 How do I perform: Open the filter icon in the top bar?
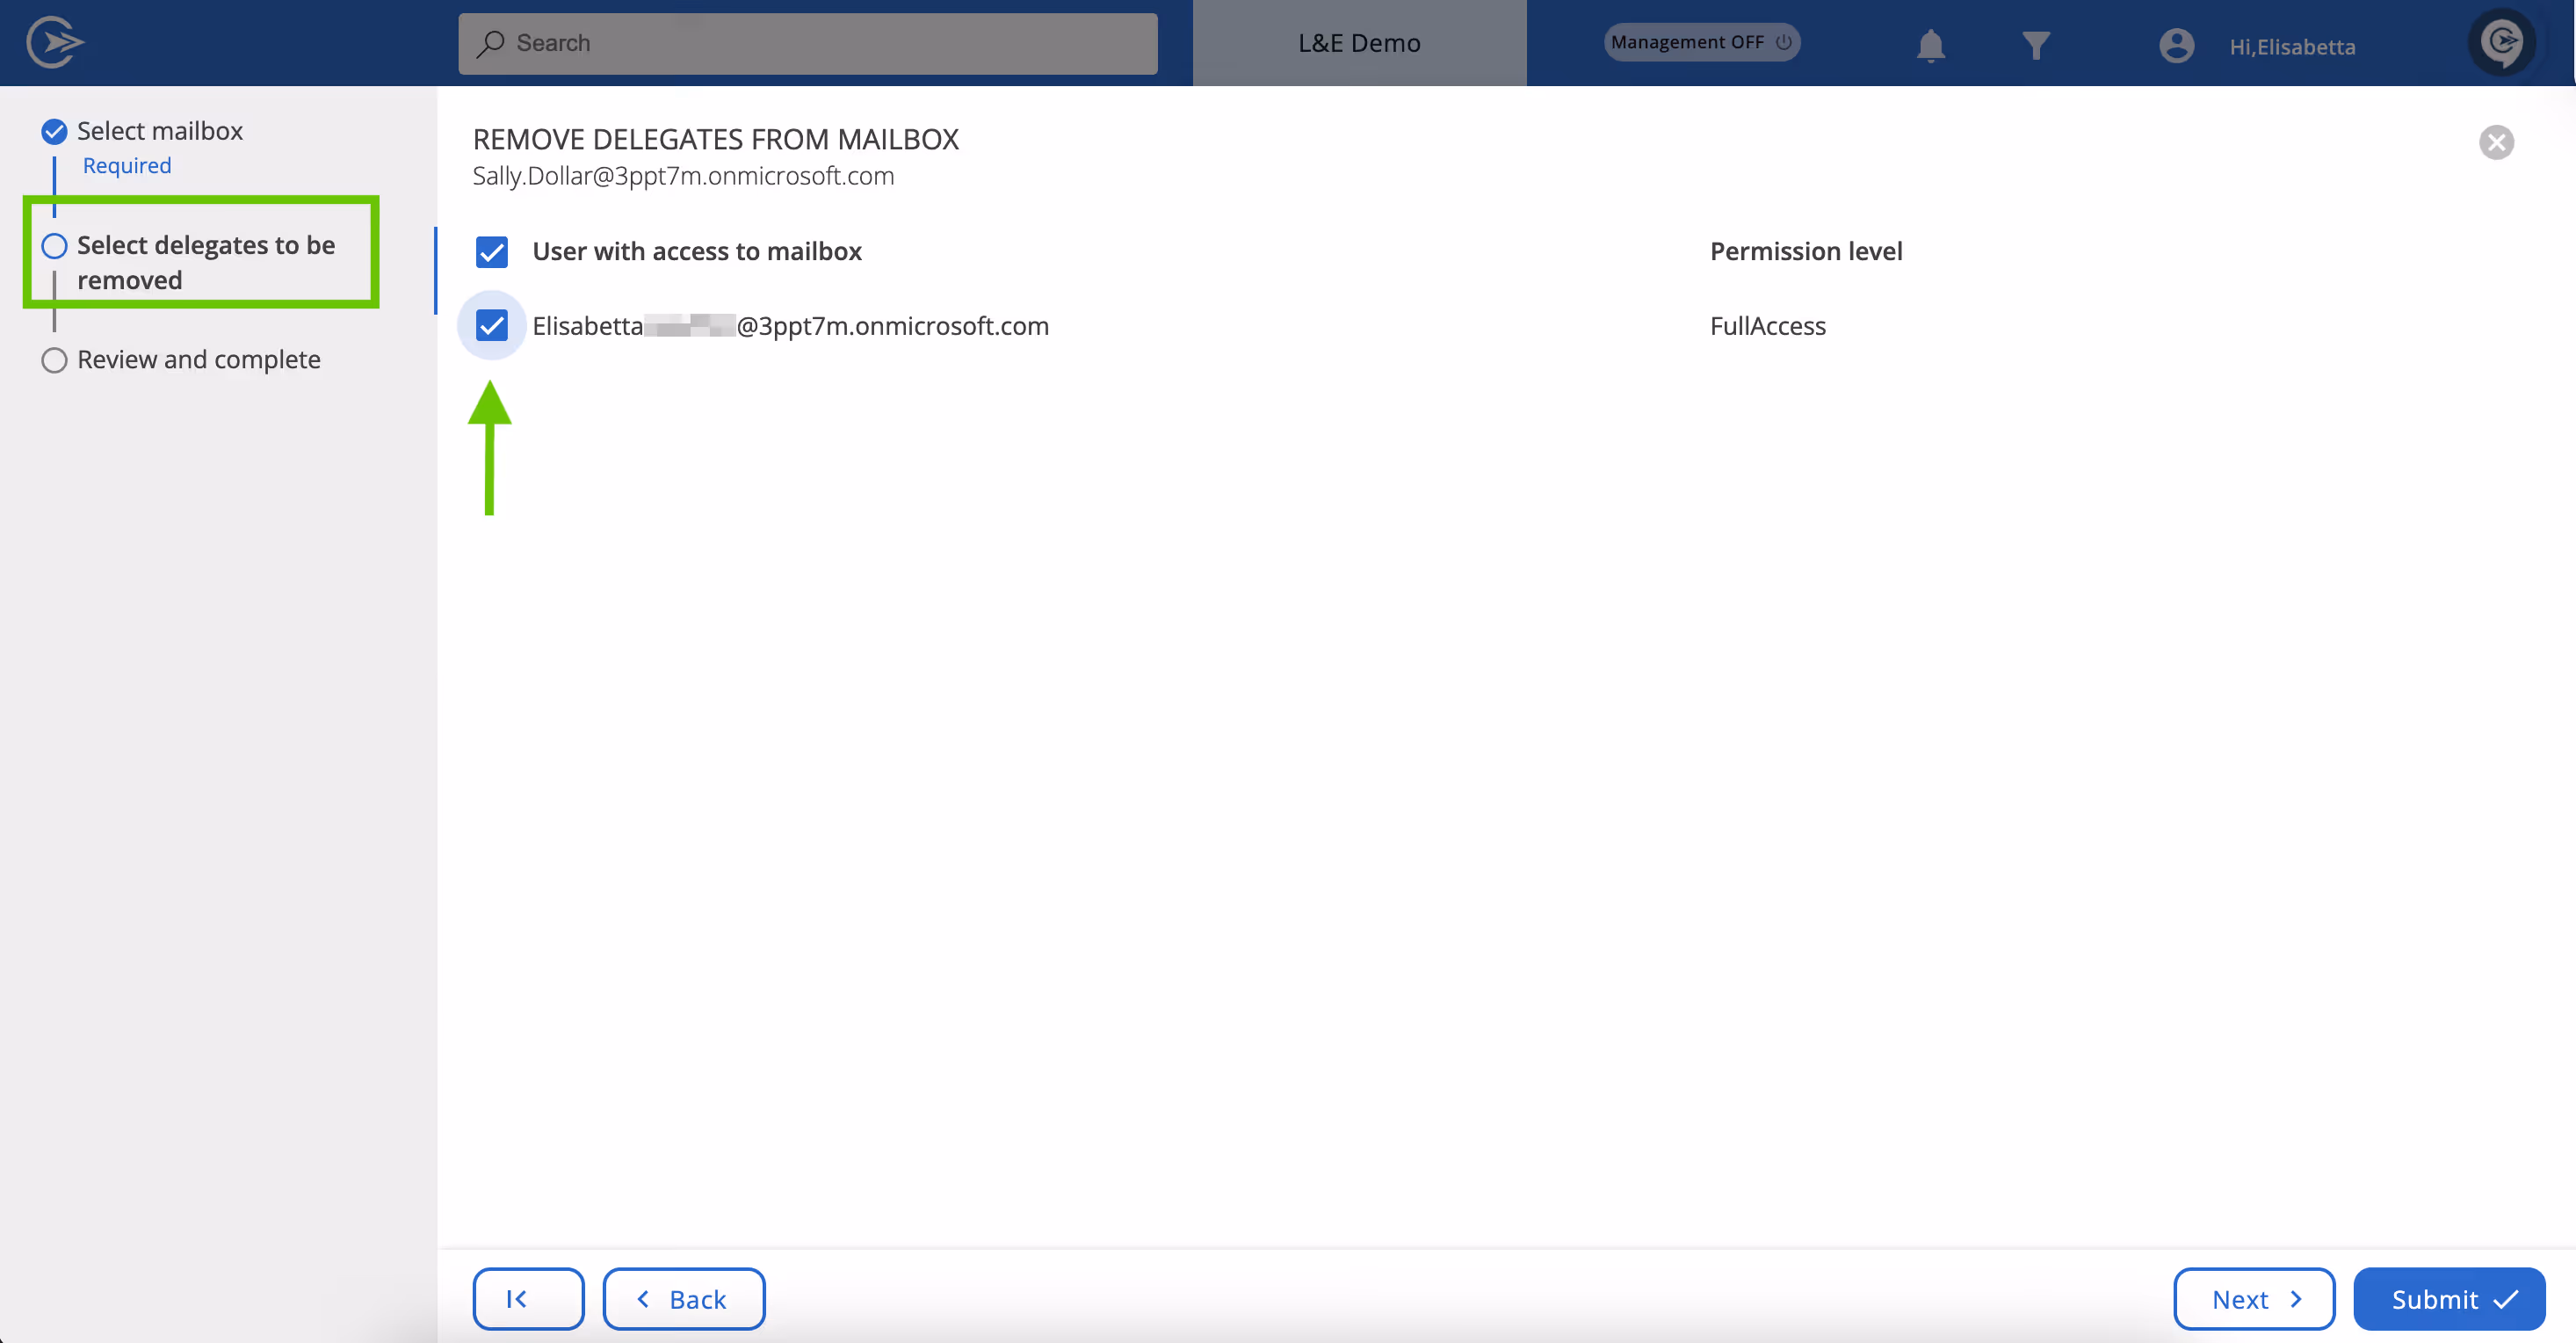(x=2036, y=45)
